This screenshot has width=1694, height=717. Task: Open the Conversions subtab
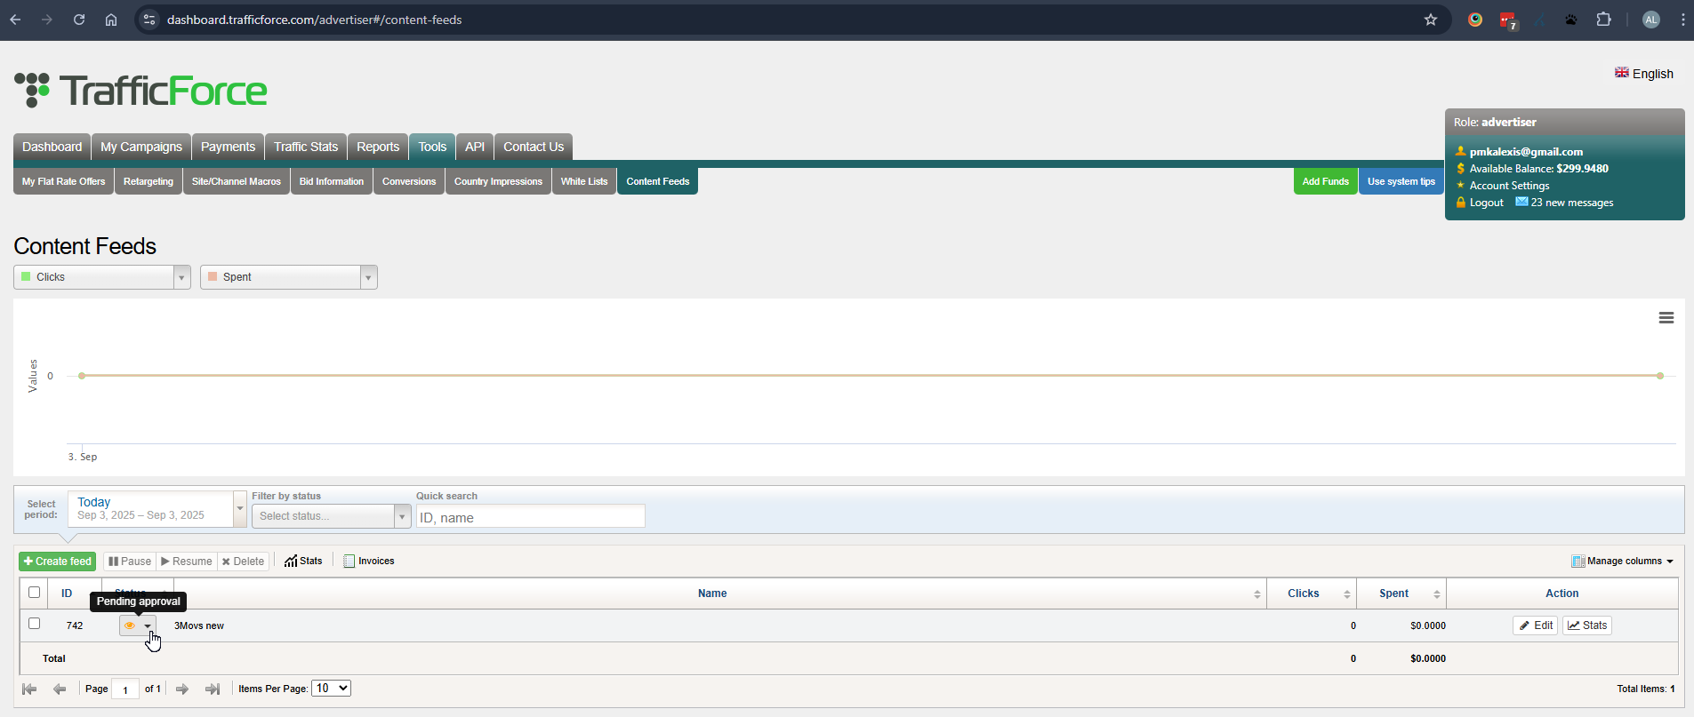409,181
